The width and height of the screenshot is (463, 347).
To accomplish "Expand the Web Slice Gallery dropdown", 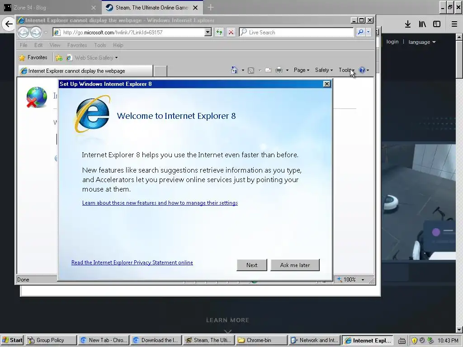I will click(x=116, y=58).
